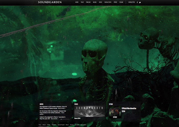Select the second news carousel dot
179x127 pixels.
[x=62, y=119]
